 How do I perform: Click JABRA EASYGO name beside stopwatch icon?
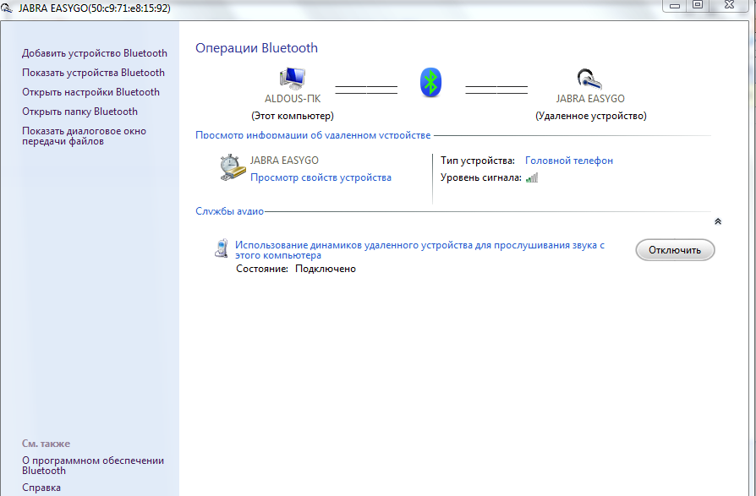[x=284, y=161]
